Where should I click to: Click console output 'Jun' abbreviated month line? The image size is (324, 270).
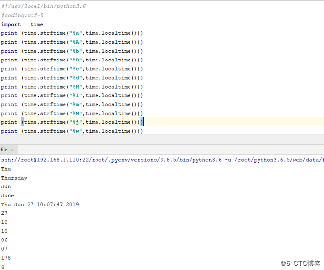(6, 186)
